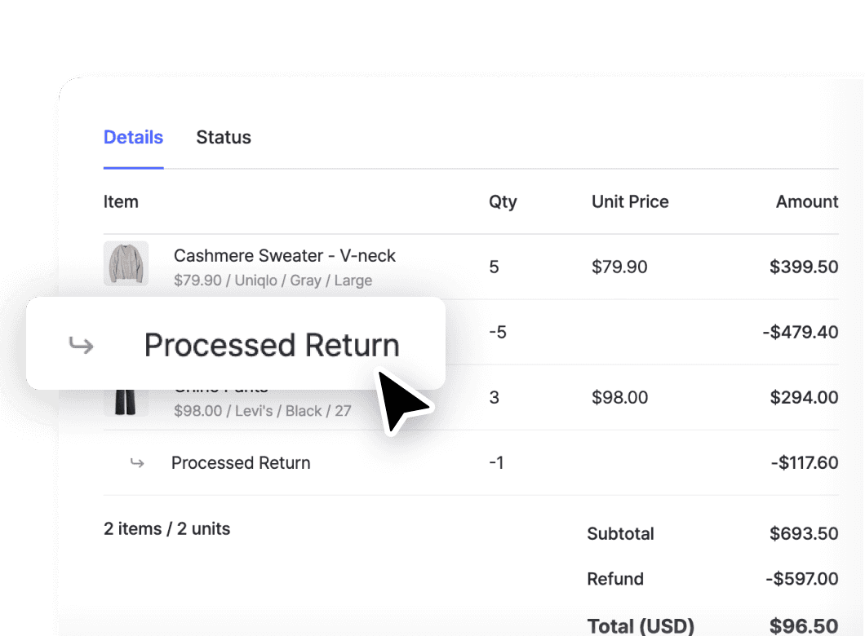Select the enlarged Processed Return callout label
Image resolution: width=865 pixels, height=636 pixels.
pyautogui.click(x=272, y=345)
